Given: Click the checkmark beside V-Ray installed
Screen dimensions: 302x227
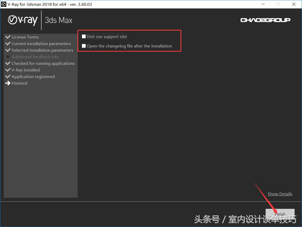Looking at the screenshot, I should tap(8, 70).
